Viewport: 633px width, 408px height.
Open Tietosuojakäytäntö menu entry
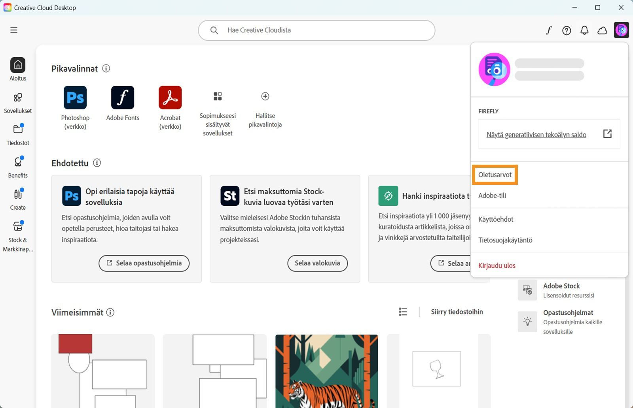point(505,240)
